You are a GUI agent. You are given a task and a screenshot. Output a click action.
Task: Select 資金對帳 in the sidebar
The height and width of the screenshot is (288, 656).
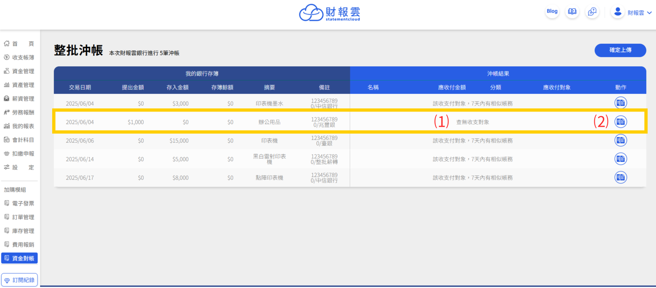click(x=19, y=258)
